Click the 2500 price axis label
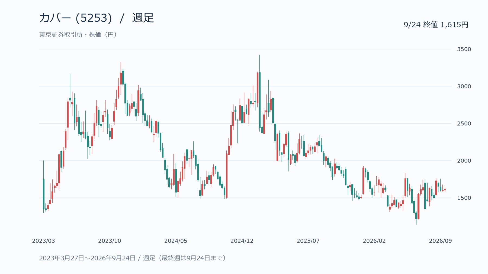 tap(464, 123)
